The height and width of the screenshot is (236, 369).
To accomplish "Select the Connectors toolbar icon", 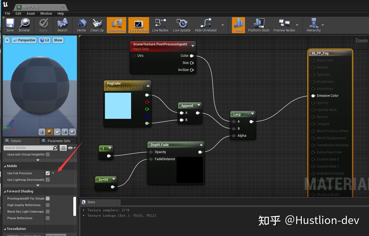I will pos(116,25).
